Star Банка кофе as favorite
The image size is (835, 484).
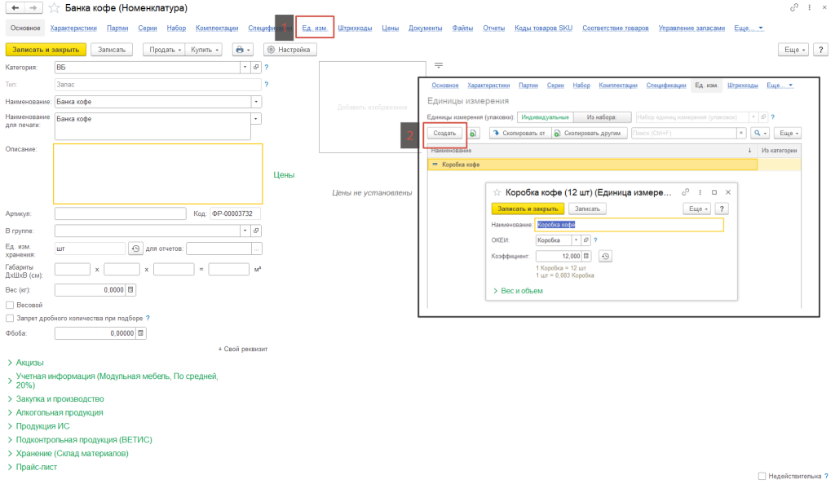[54, 8]
